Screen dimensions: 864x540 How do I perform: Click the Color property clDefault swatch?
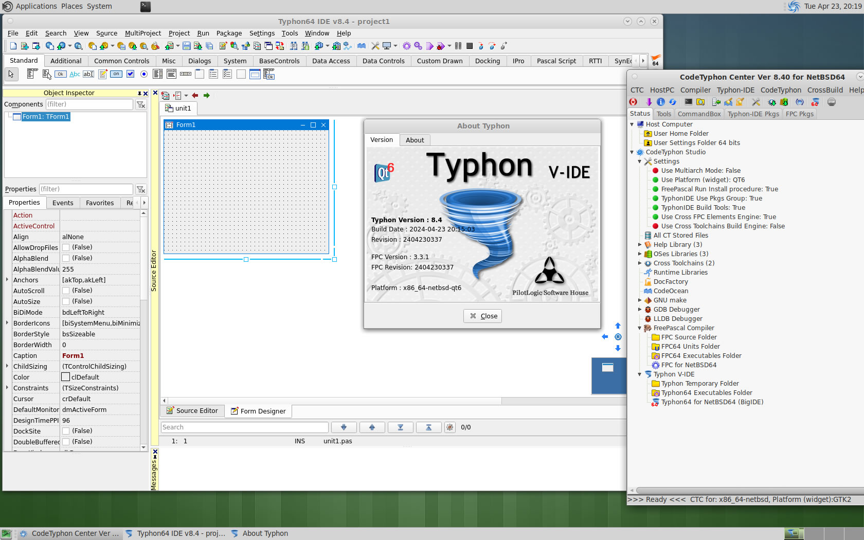[66, 377]
